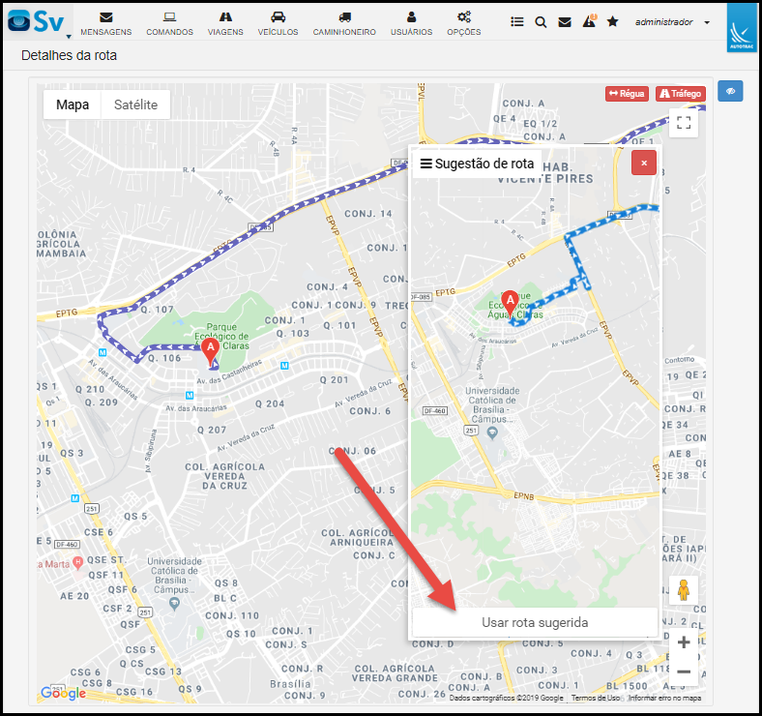The image size is (762, 716).
Task: Open the Mensagens menu
Action: coord(106,23)
